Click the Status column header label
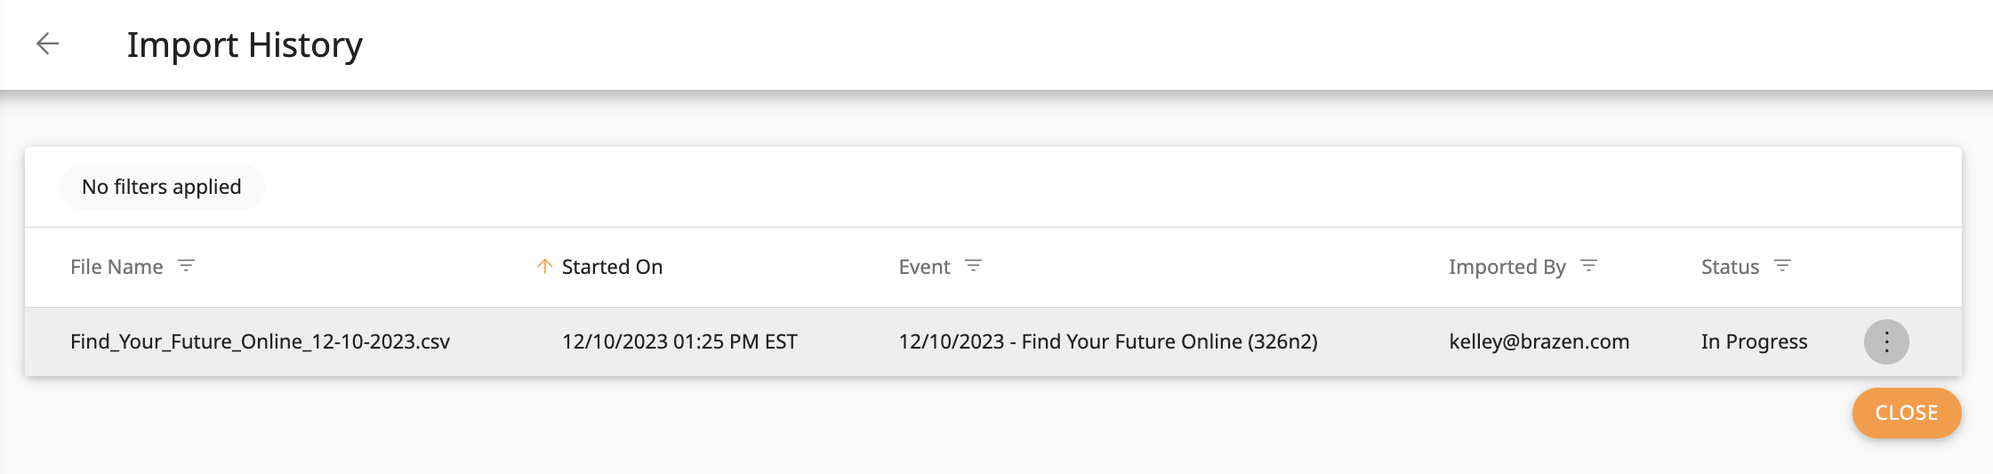The width and height of the screenshot is (1993, 474). [1730, 267]
